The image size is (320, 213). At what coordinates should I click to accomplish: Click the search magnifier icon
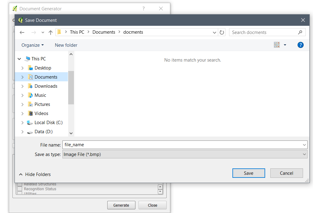pyautogui.click(x=300, y=32)
